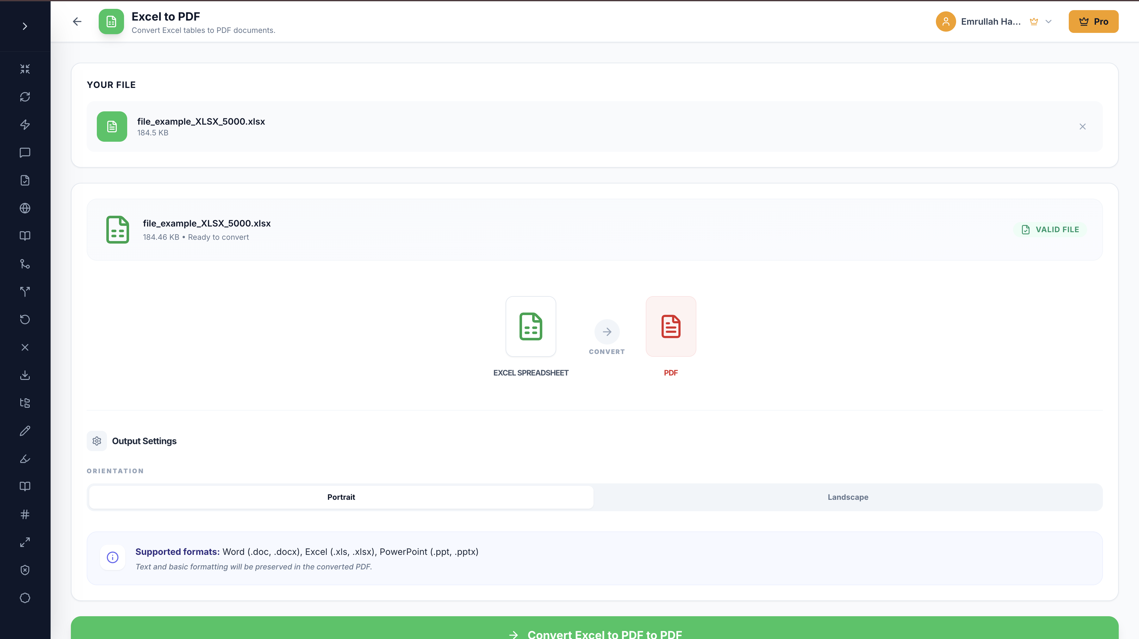The width and height of the screenshot is (1139, 639).
Task: Open the highlighter tool from sidebar
Action: (x=25, y=459)
